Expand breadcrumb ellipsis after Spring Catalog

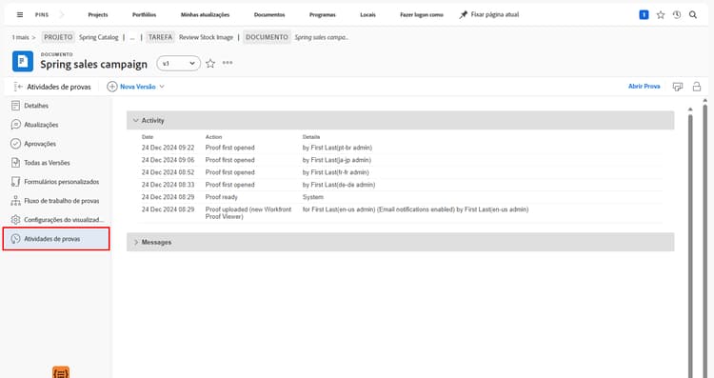132,37
